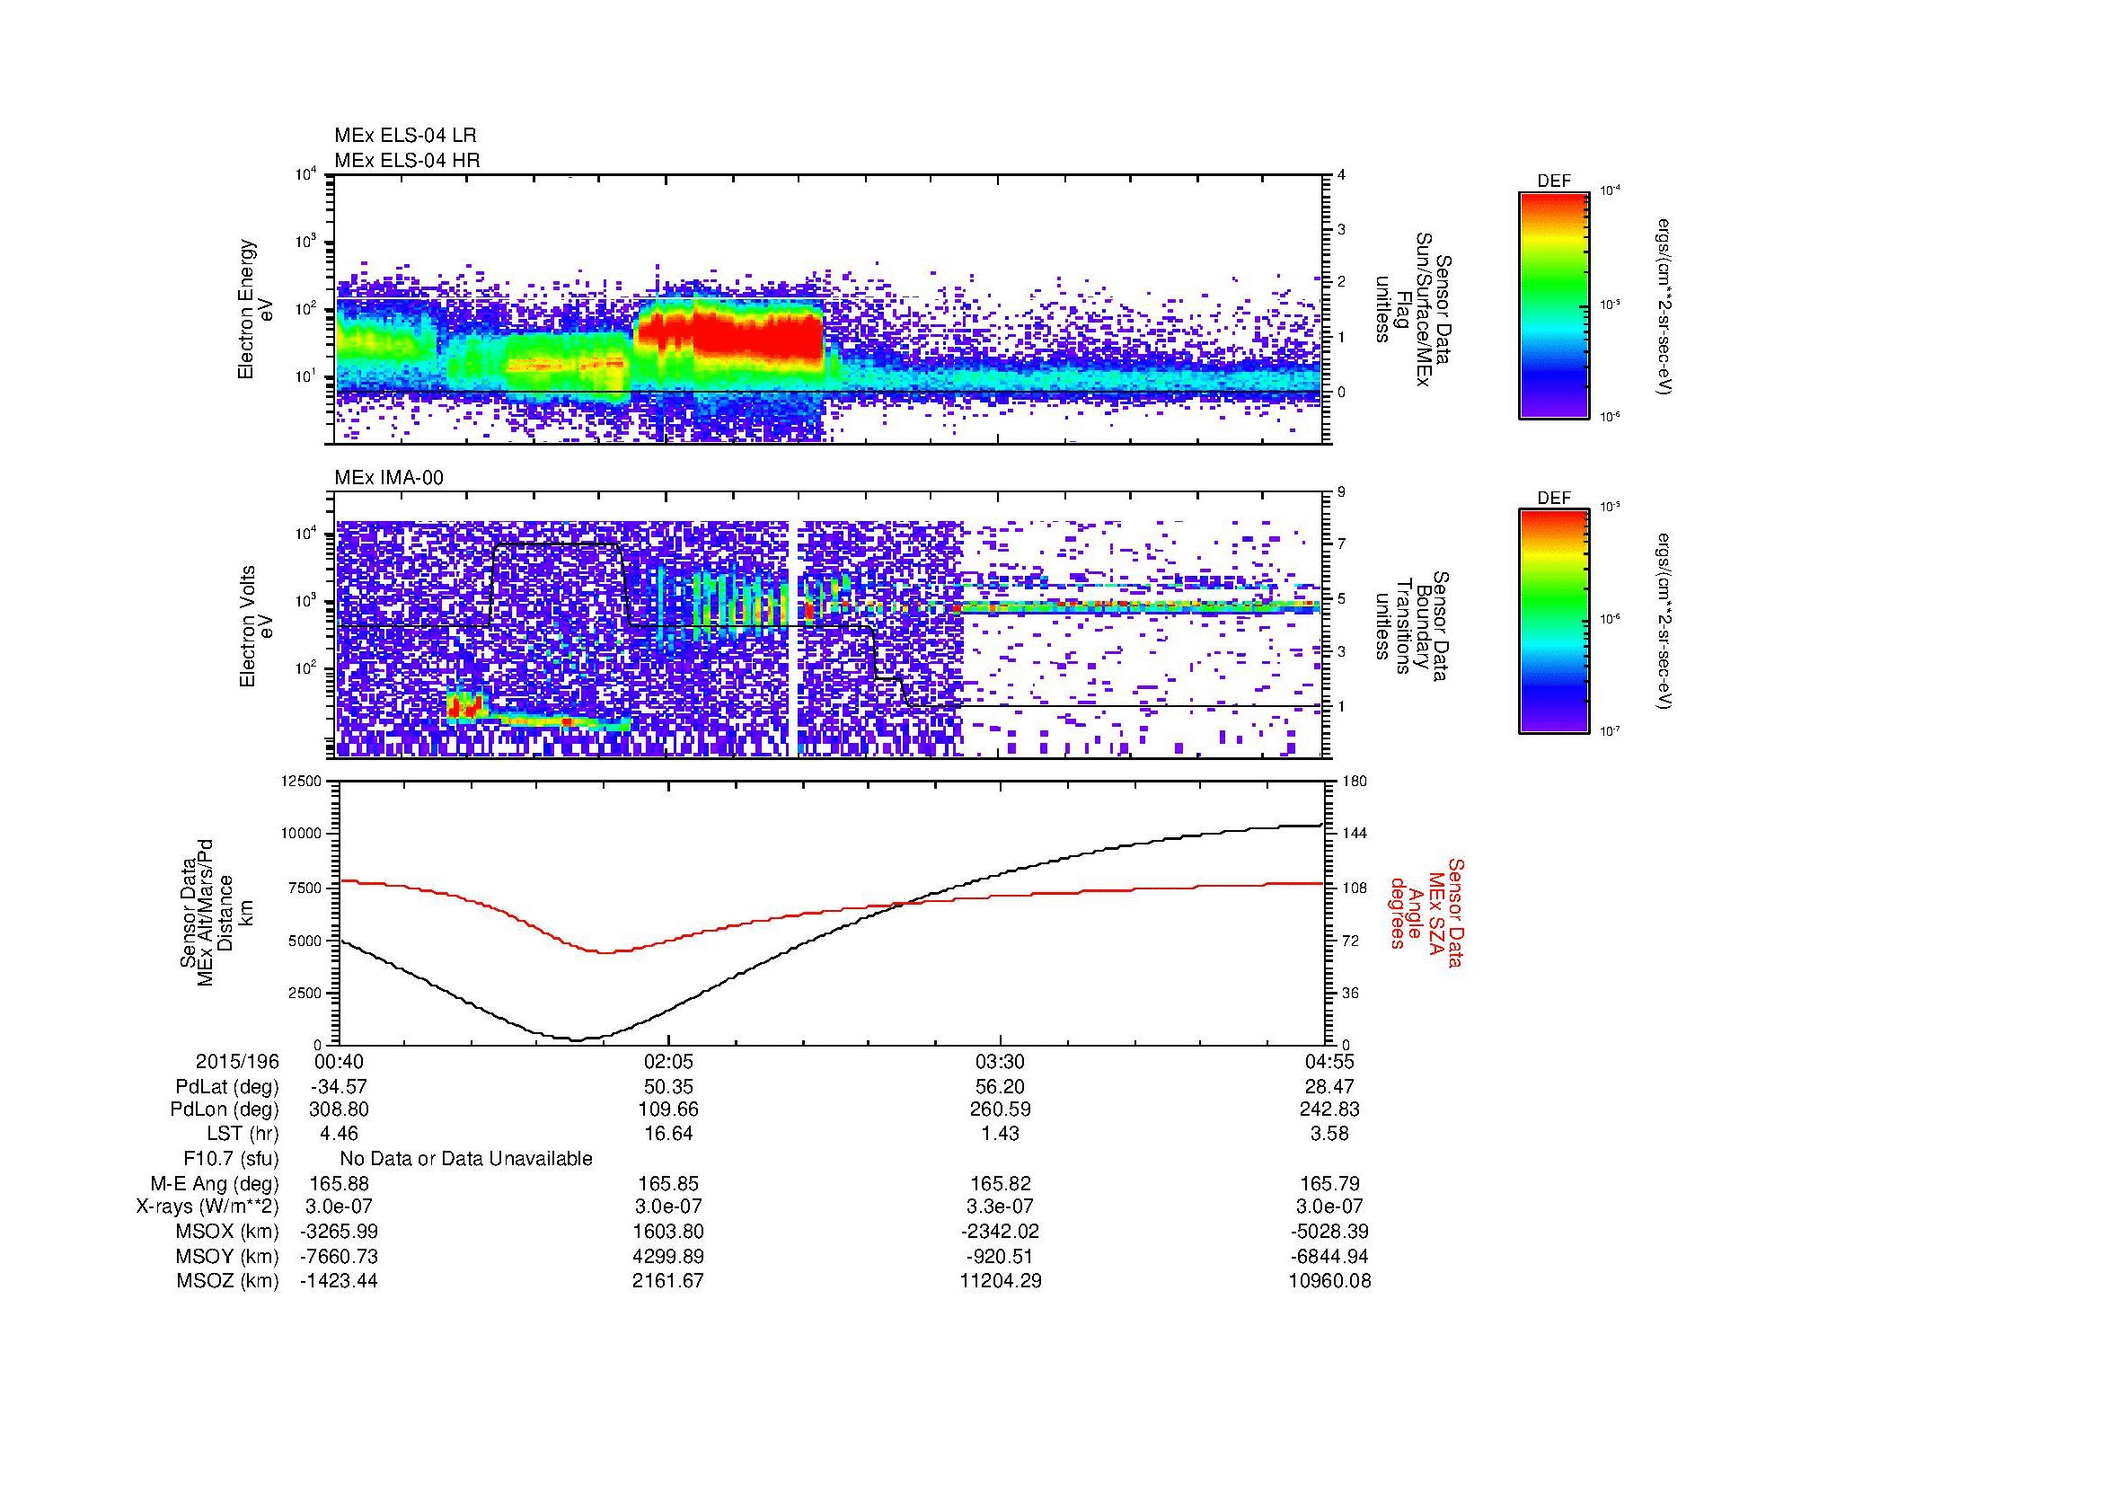Viewport: 2101px width, 1485px height.
Task: Click the 'MEx IMA-00' panel title
Action: (389, 478)
